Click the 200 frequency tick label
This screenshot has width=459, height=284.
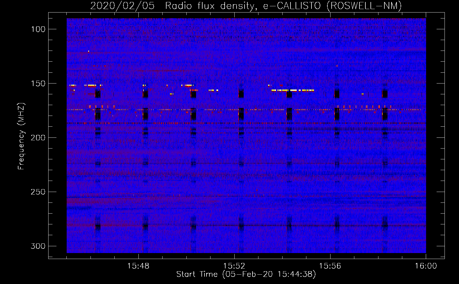[x=38, y=138]
